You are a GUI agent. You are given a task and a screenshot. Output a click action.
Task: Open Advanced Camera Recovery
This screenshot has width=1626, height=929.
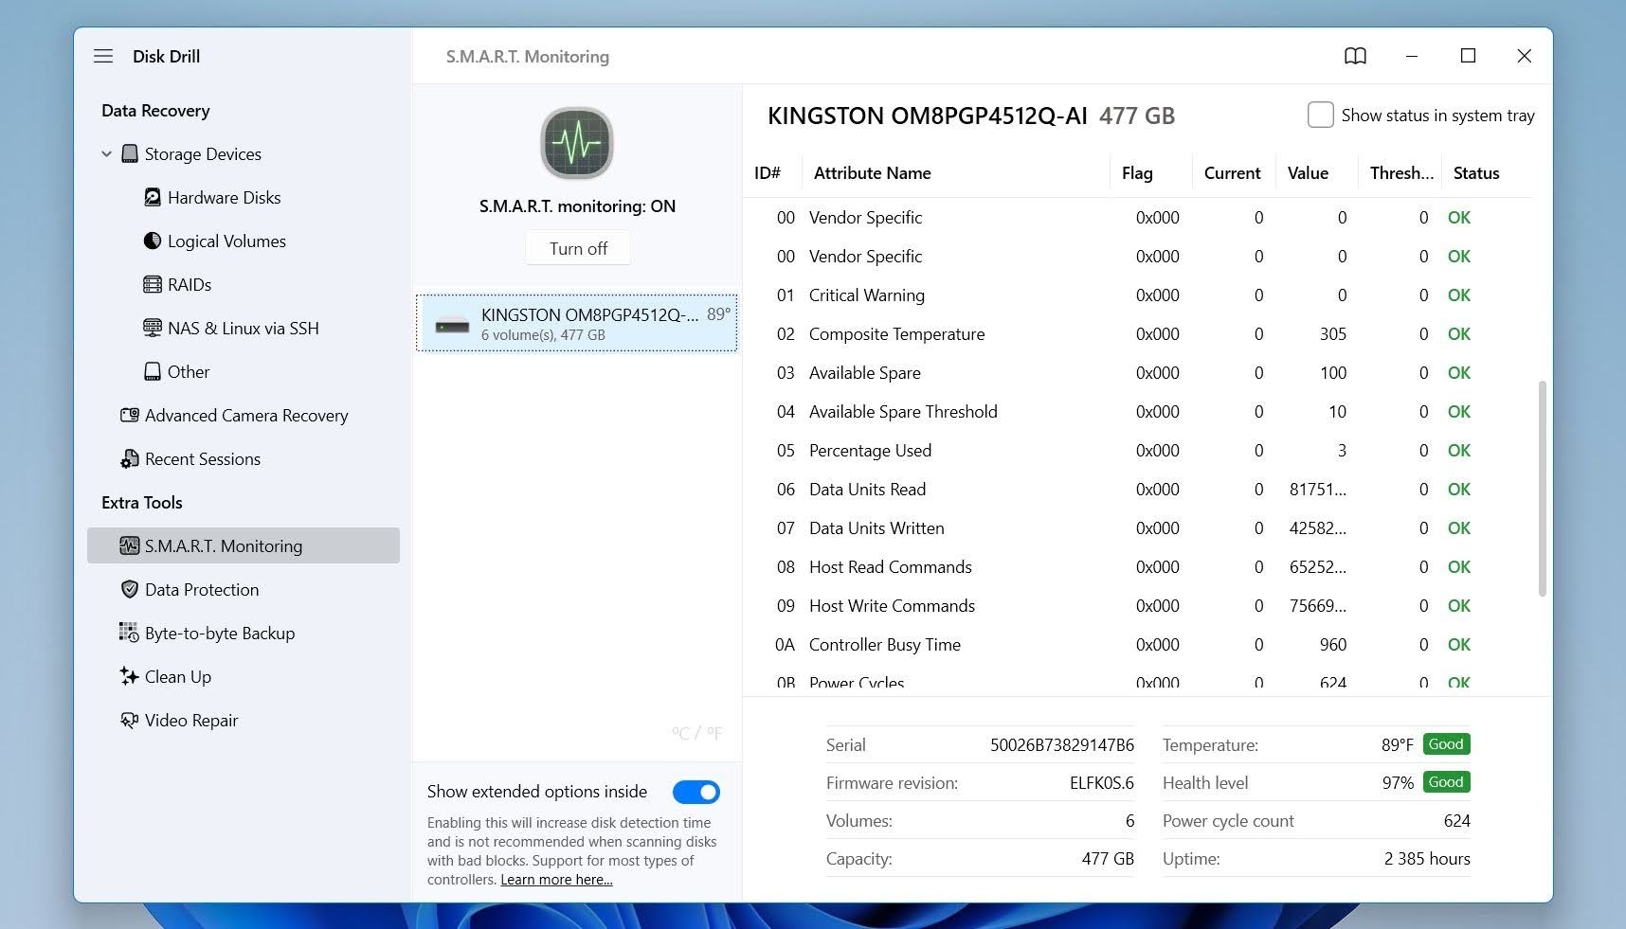(246, 416)
